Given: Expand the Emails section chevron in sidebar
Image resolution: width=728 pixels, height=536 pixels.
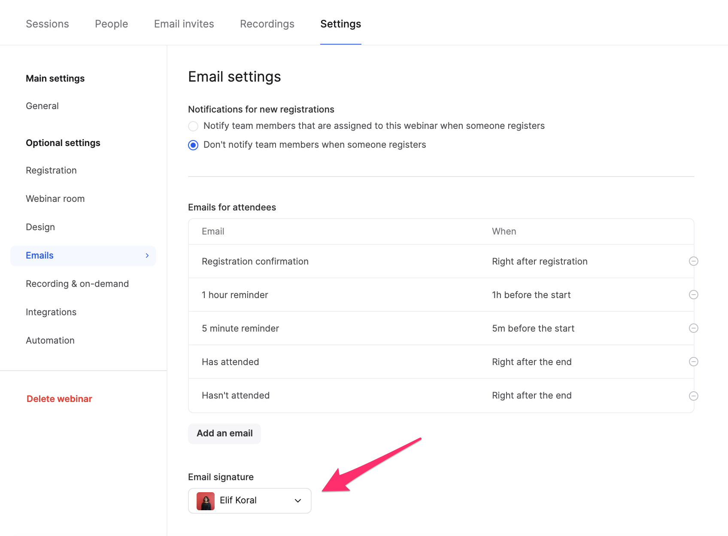Looking at the screenshot, I should click(147, 256).
